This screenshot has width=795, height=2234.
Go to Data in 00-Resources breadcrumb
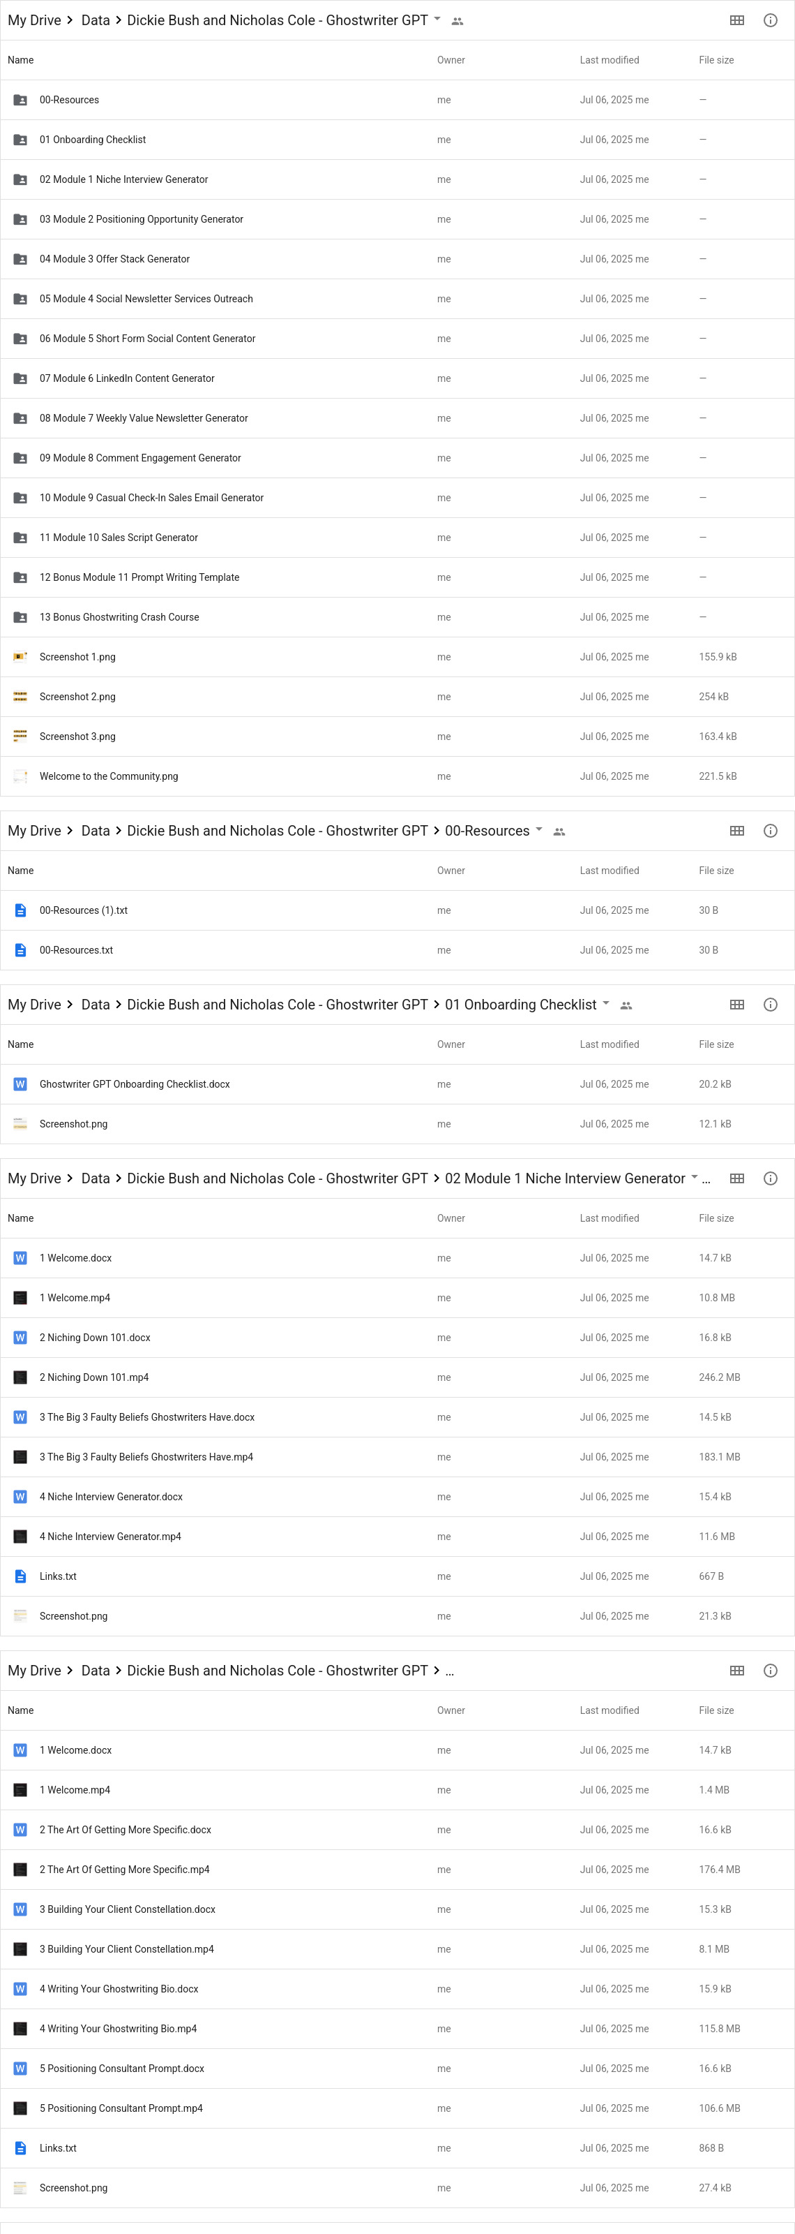click(96, 831)
